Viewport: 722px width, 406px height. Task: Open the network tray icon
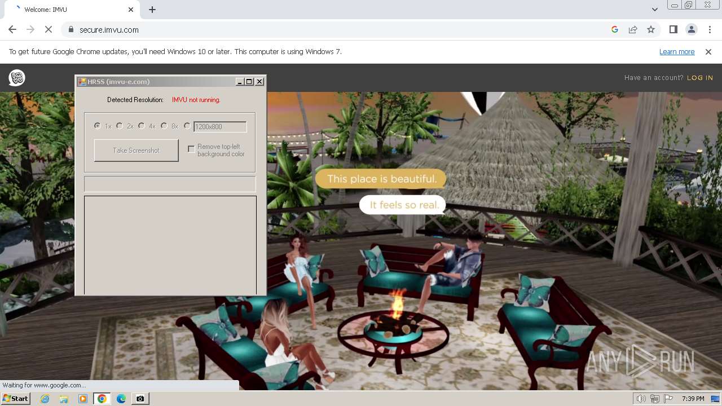click(x=655, y=399)
